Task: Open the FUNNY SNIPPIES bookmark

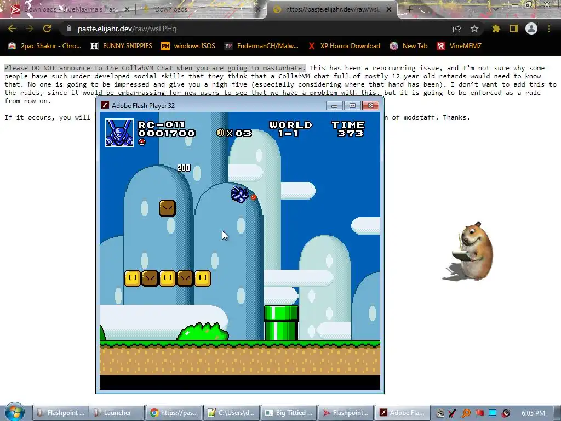Action: click(121, 46)
